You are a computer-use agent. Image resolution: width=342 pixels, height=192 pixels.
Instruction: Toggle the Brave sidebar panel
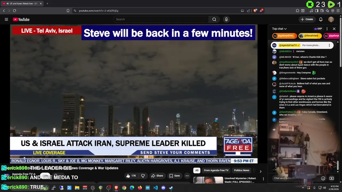[x=317, y=11]
